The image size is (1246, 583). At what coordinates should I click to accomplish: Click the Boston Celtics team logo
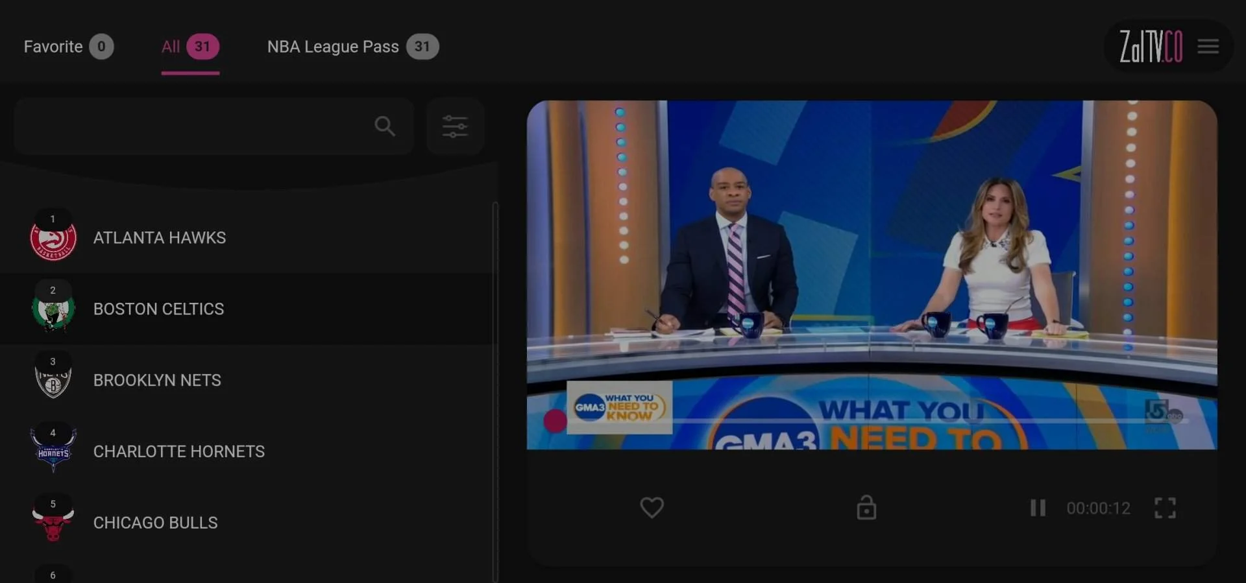click(53, 309)
